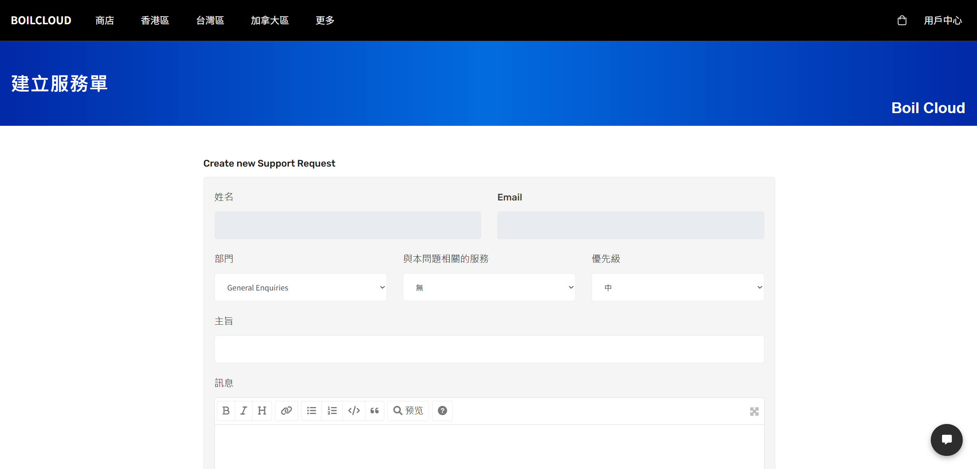The image size is (977, 469).
Task: Click the 建立服務單 page title
Action: point(59,83)
